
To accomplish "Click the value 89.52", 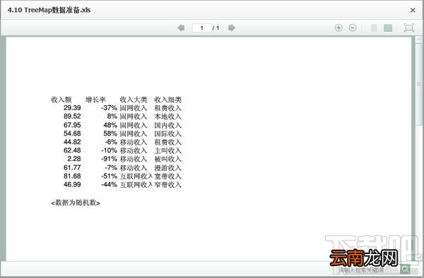I will 72,116.
